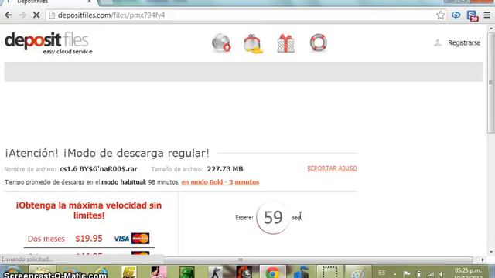Open the red helmet icon in taskbar

coord(244,272)
